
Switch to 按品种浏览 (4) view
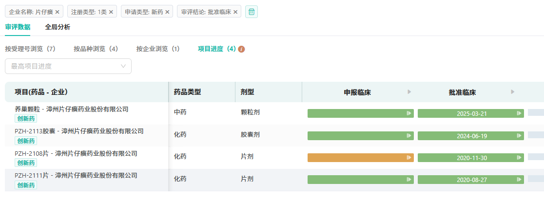(96, 49)
